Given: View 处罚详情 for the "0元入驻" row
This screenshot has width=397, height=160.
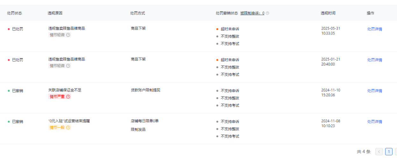Looking at the screenshot, I should (374, 122).
